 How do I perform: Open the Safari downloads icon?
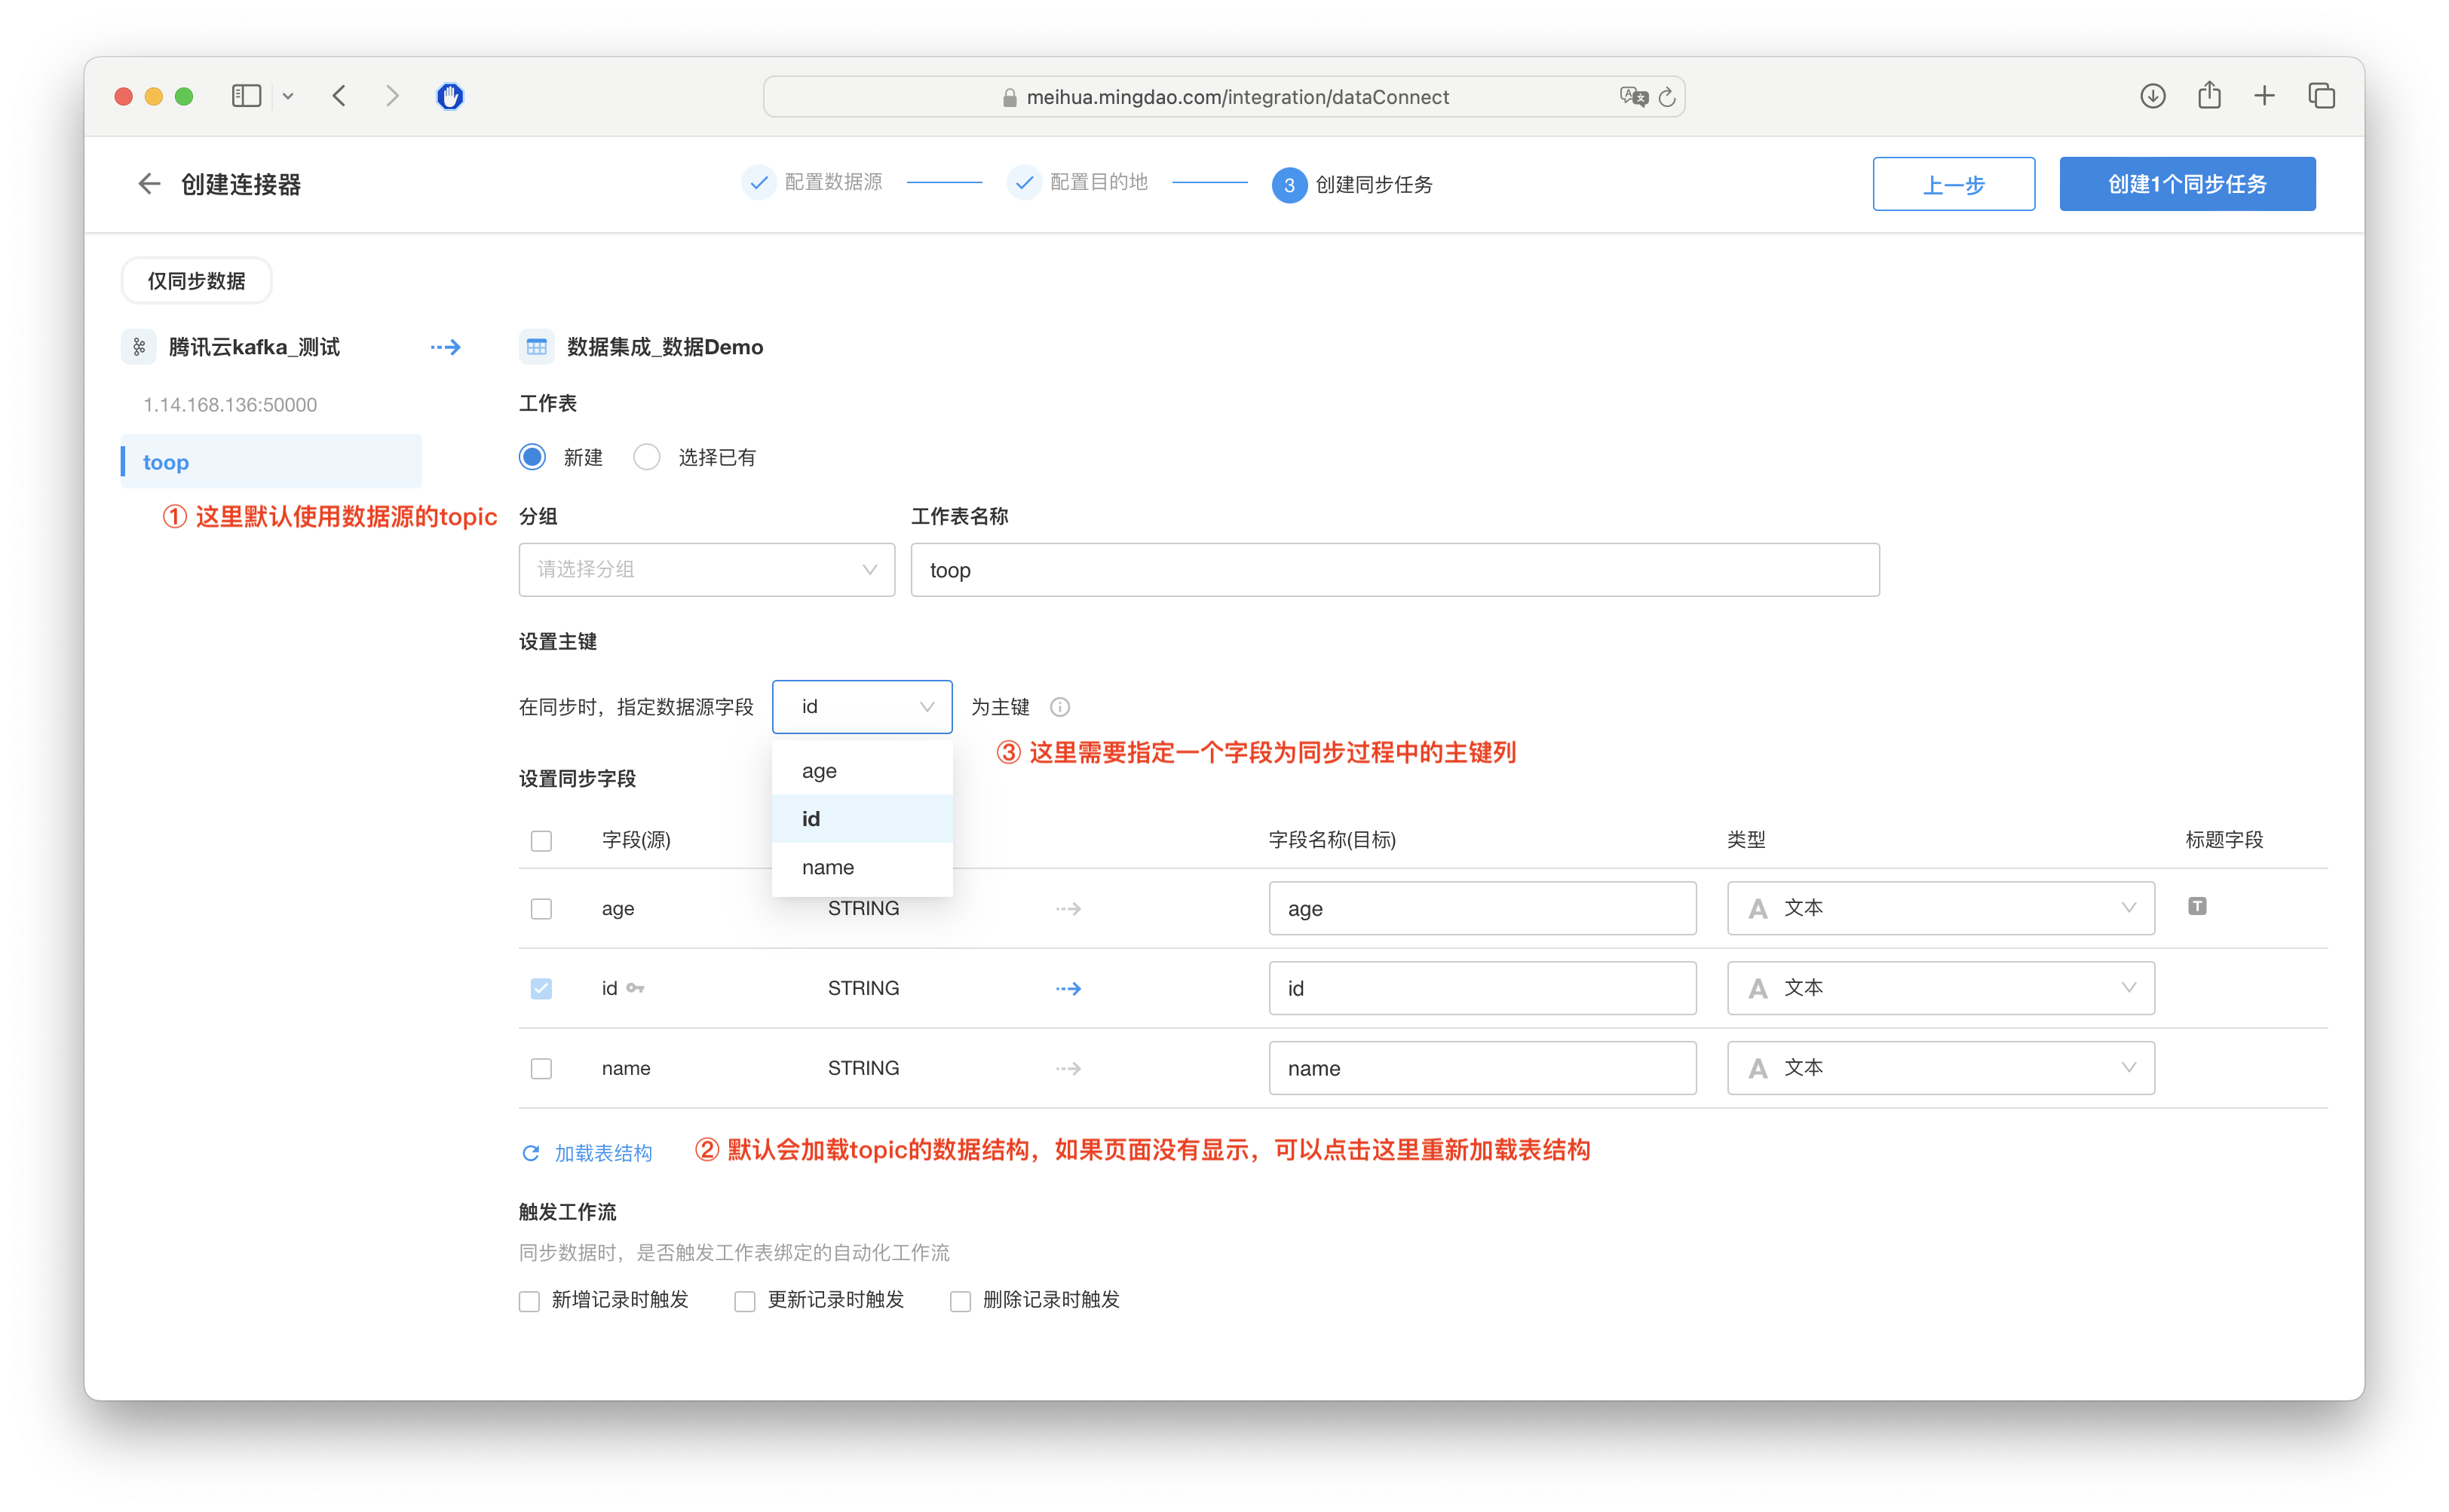2153,96
